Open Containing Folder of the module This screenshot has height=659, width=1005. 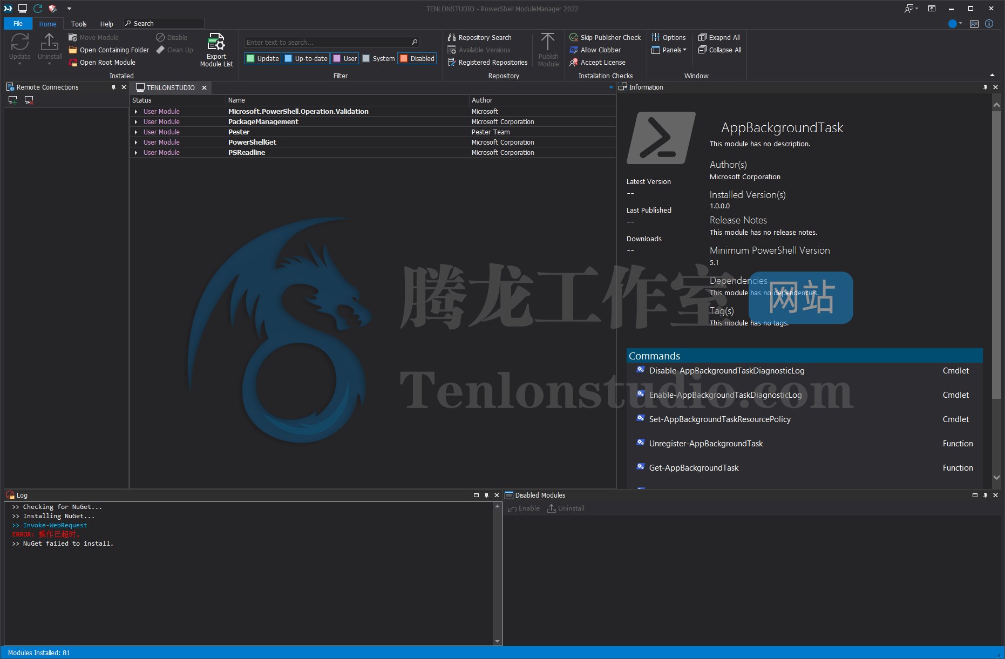[109, 50]
